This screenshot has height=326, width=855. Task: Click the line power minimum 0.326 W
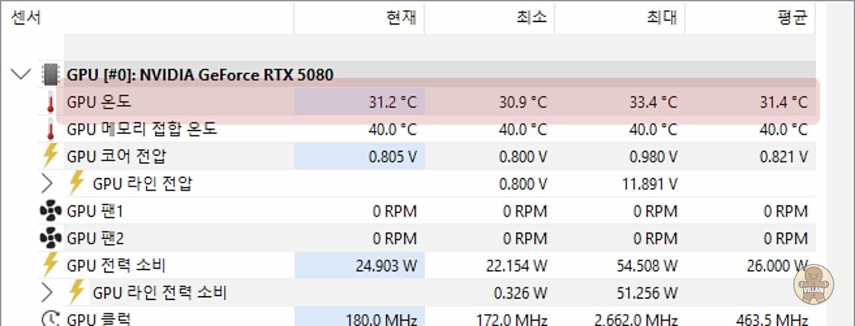click(520, 293)
